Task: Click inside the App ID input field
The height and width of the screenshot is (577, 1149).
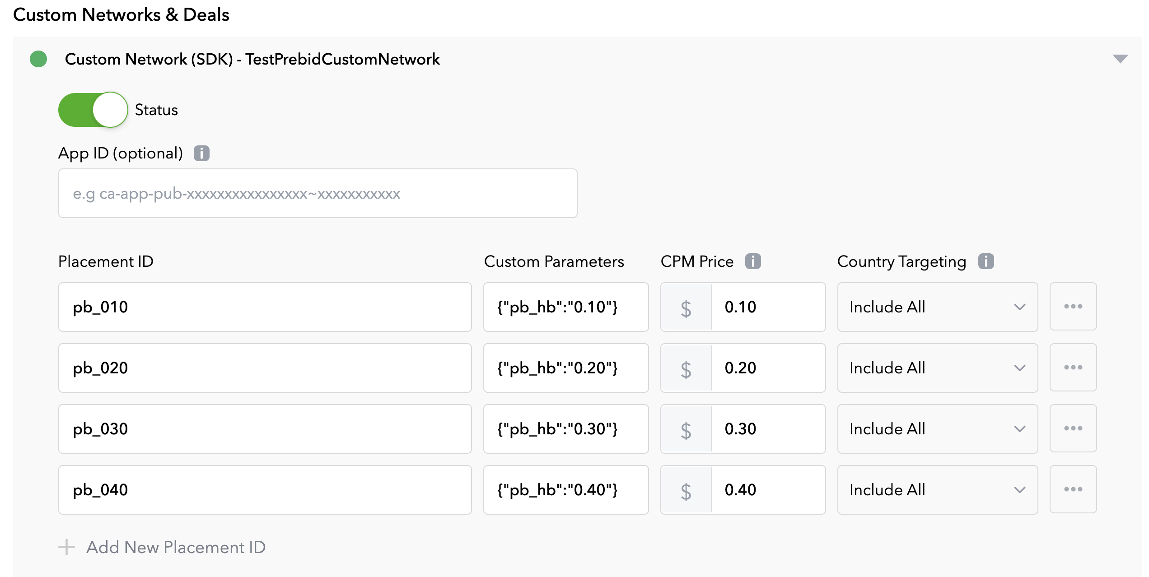Action: (x=316, y=193)
